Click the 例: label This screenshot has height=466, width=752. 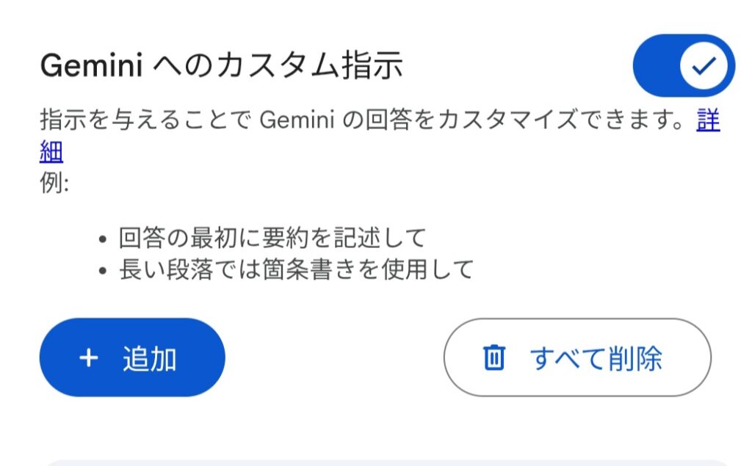click(x=54, y=183)
